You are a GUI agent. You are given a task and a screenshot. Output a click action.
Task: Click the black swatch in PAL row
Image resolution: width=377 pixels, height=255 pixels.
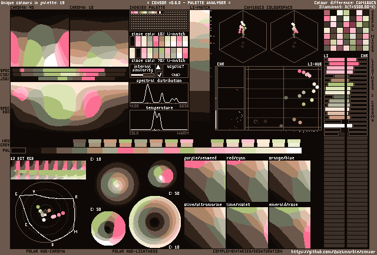click(x=18, y=151)
